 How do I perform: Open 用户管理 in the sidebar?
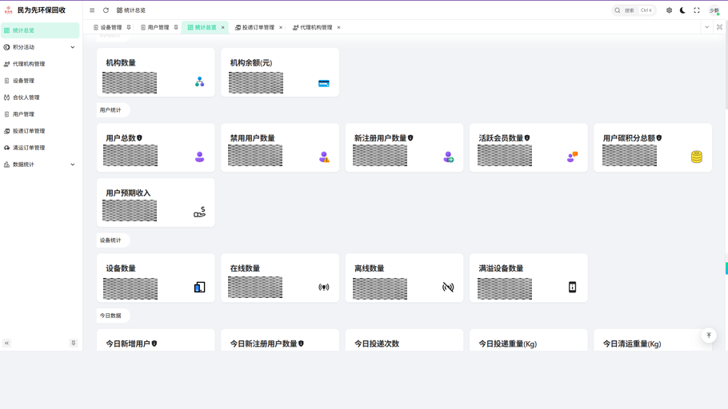(x=40, y=113)
